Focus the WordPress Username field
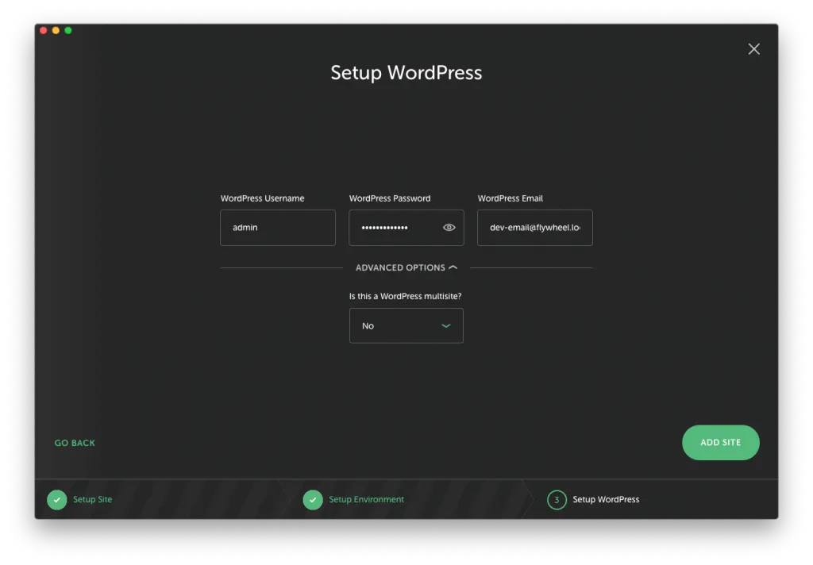813x565 pixels. pos(277,228)
